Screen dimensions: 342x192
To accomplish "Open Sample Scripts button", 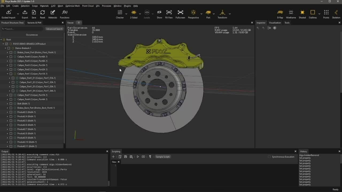I will click(163, 157).
